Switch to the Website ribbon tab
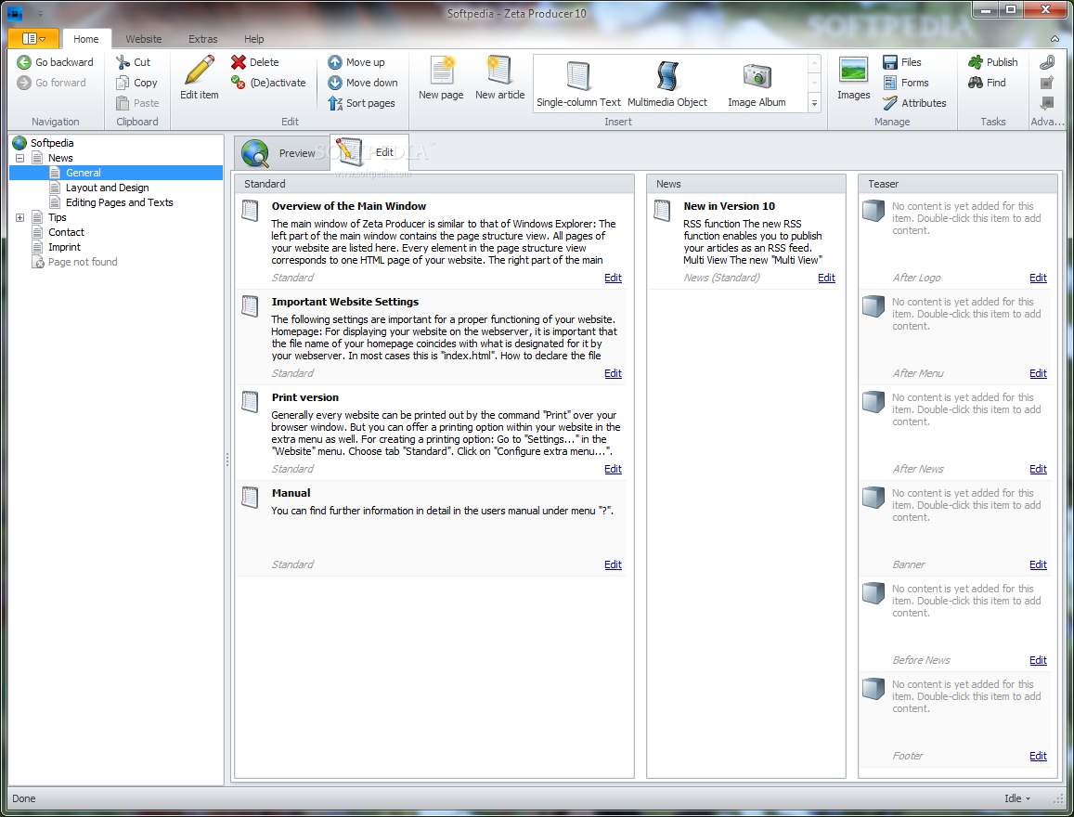 pyautogui.click(x=144, y=39)
